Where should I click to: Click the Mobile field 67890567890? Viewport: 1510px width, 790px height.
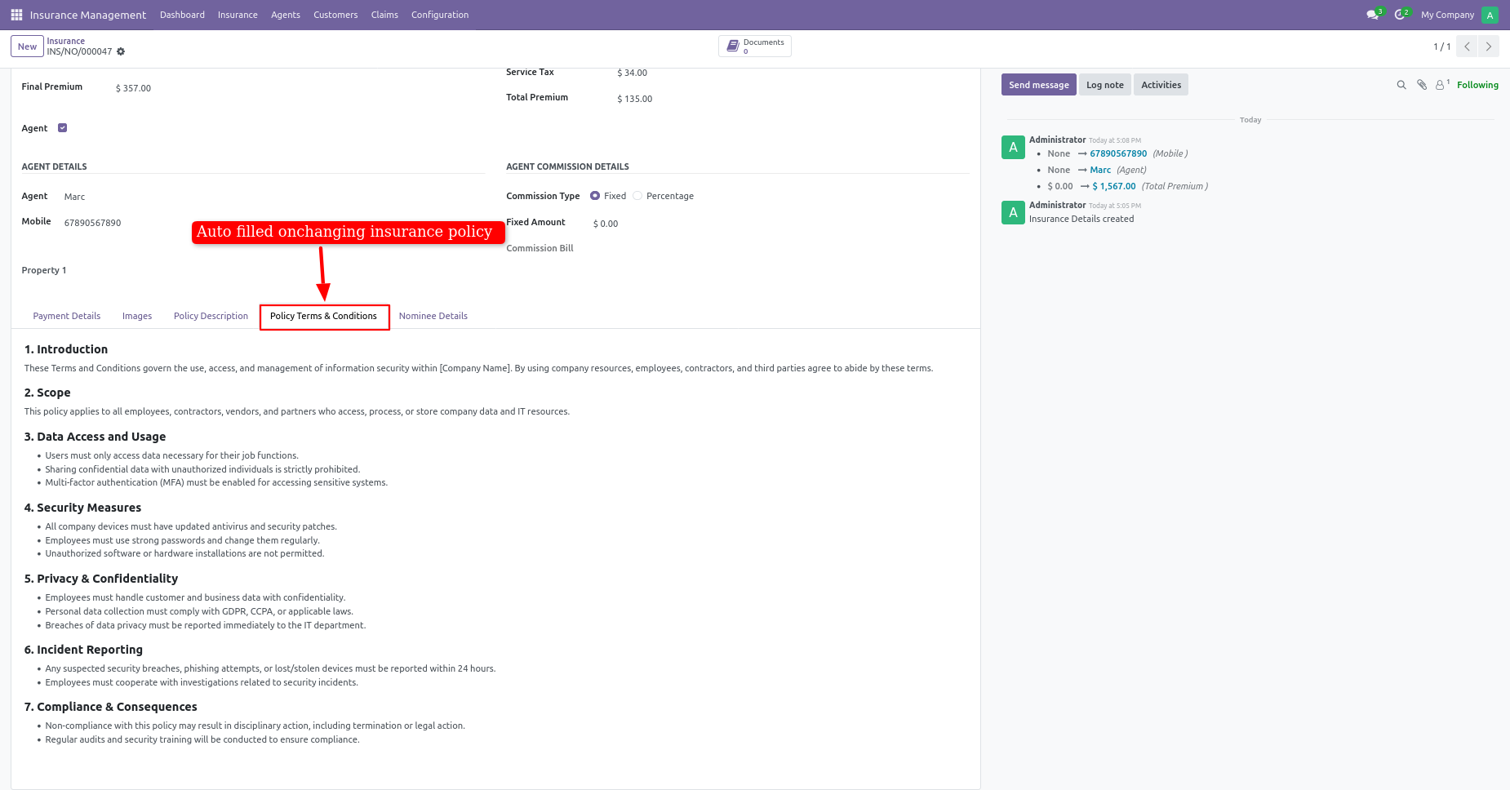point(92,223)
